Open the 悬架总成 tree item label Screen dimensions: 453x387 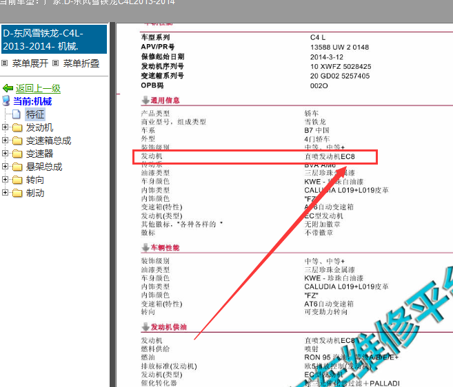pyautogui.click(x=44, y=167)
